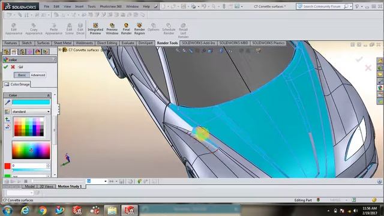Open the Tools menu

click(92, 7)
